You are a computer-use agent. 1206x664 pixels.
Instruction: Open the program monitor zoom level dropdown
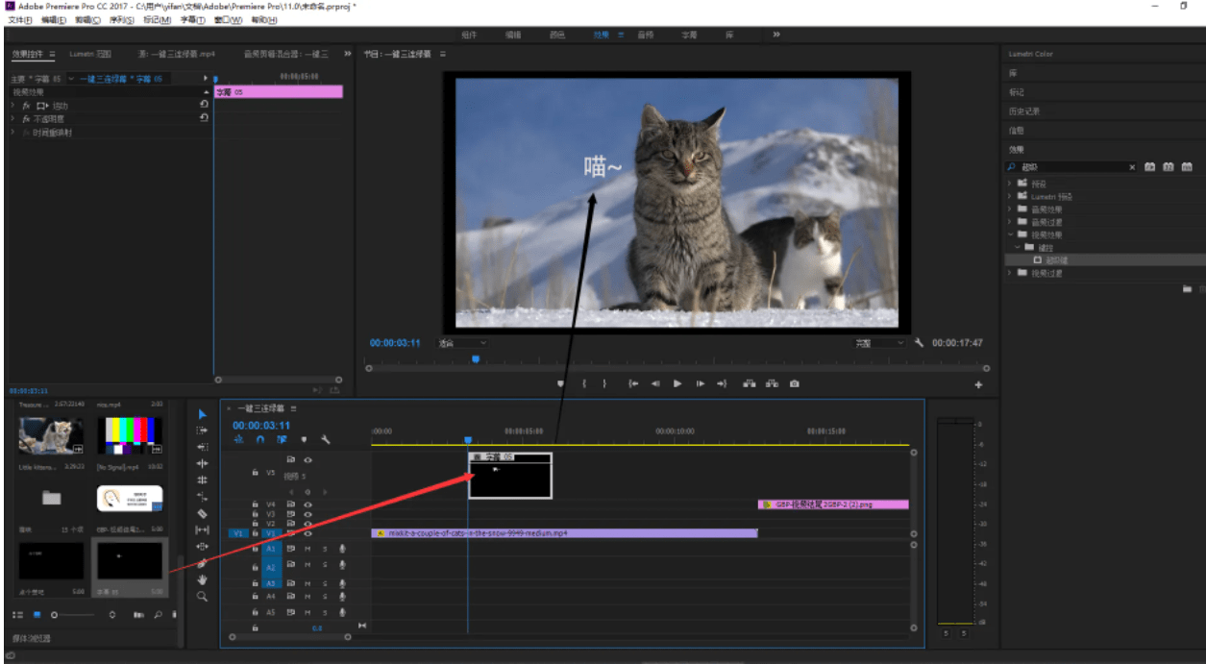click(463, 343)
